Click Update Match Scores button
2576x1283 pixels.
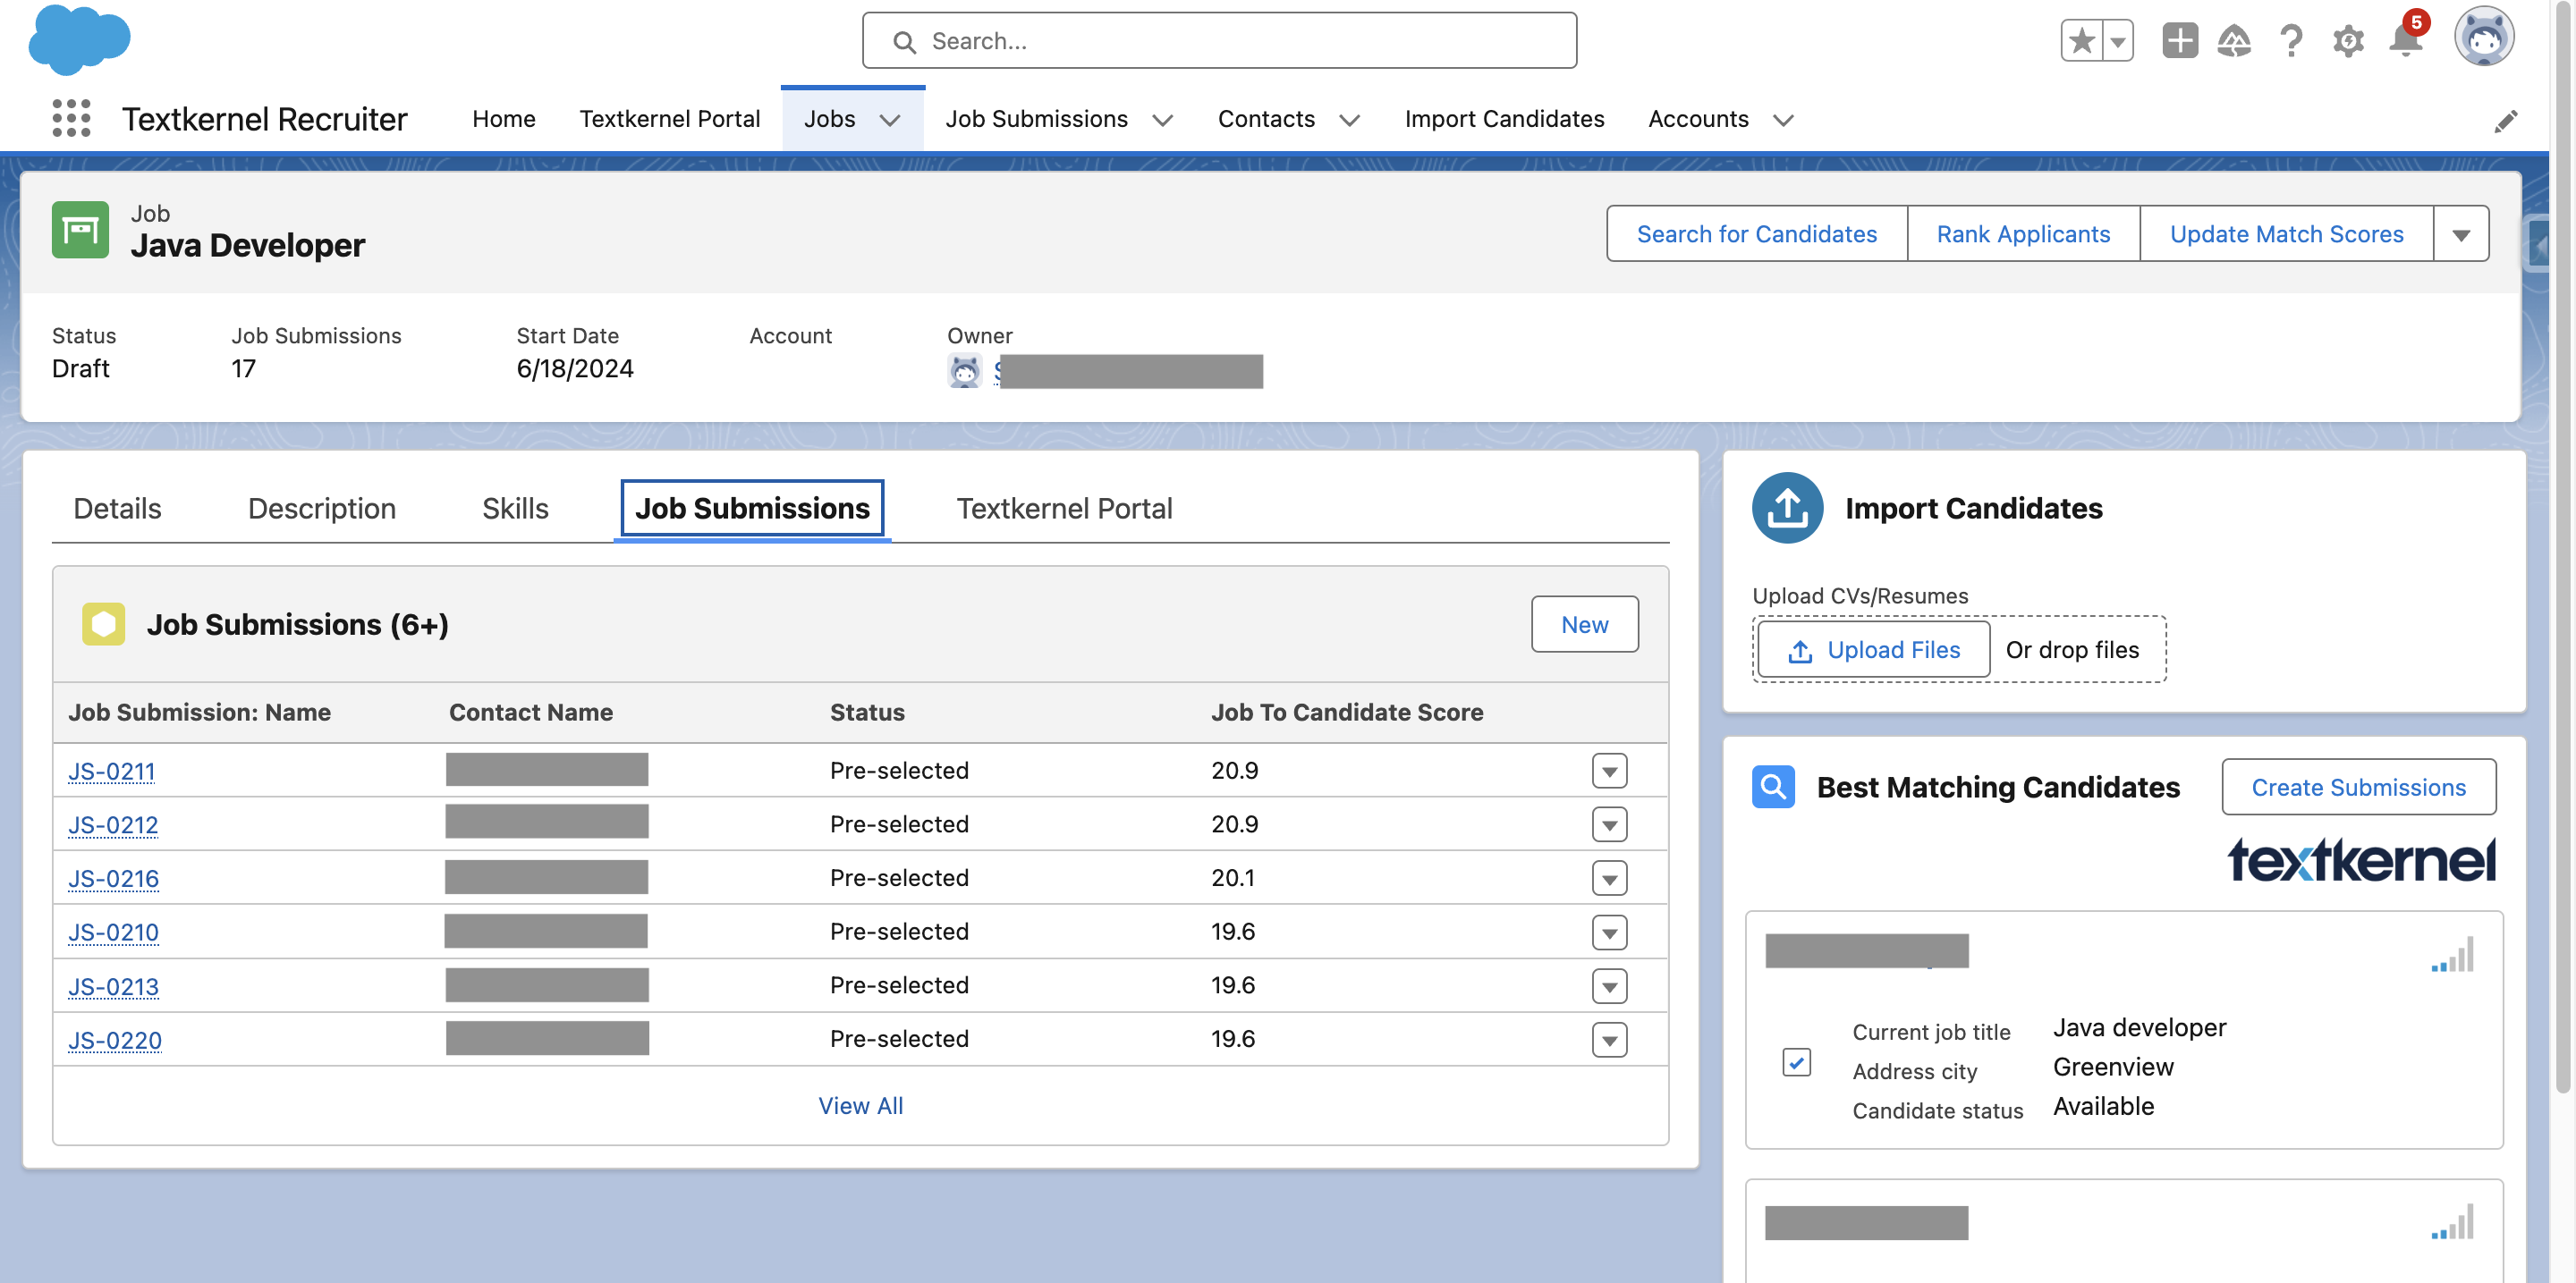click(2286, 234)
